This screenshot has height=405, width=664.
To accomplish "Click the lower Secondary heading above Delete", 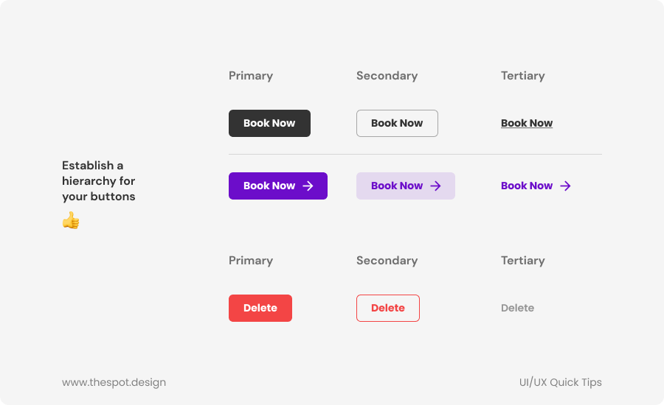I will [x=387, y=261].
